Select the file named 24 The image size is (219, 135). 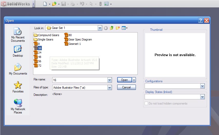click(x=38, y=53)
